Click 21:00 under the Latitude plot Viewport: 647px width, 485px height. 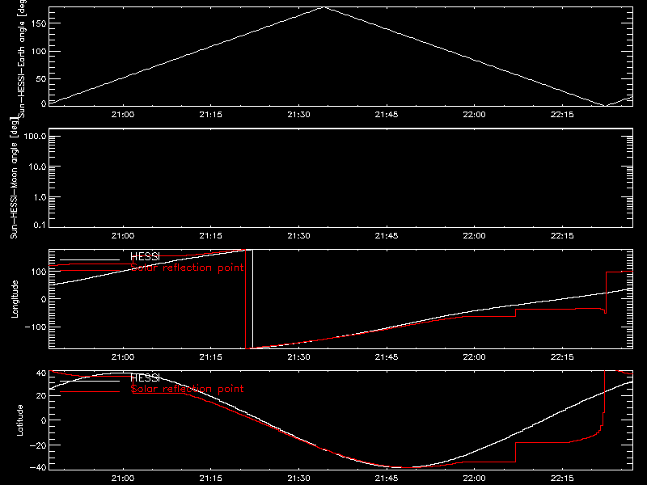click(x=123, y=479)
